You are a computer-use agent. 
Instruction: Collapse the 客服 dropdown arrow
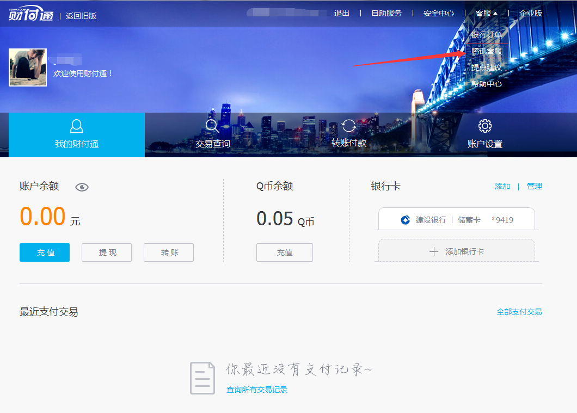pos(495,13)
